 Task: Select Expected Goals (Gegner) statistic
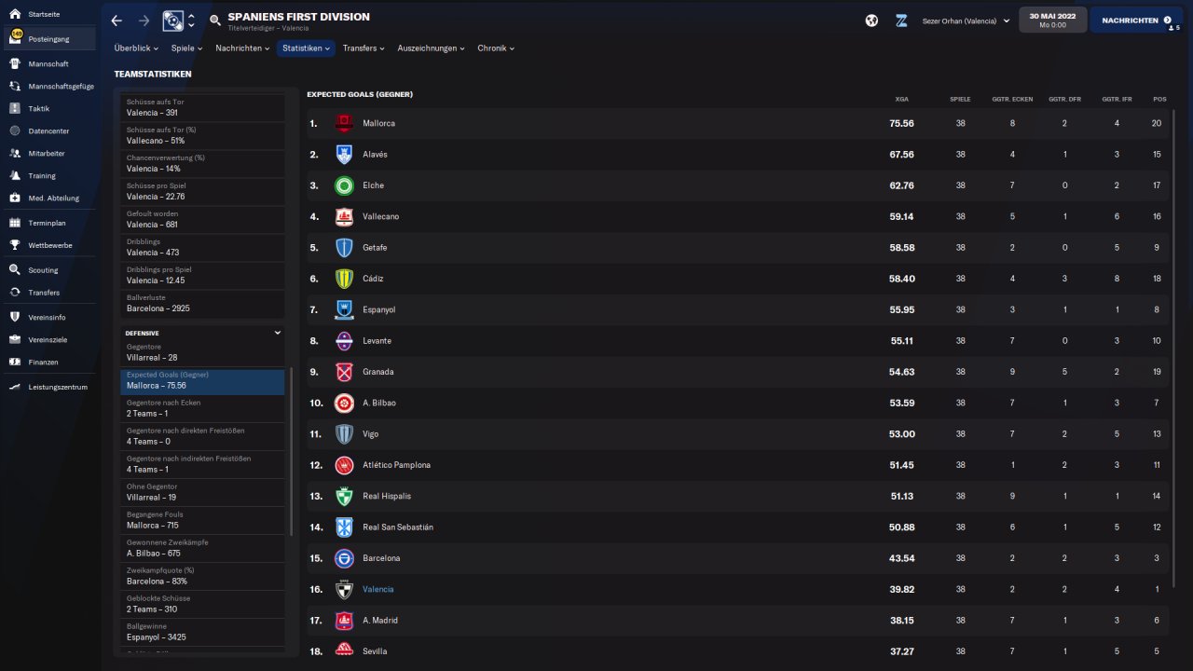click(x=202, y=380)
